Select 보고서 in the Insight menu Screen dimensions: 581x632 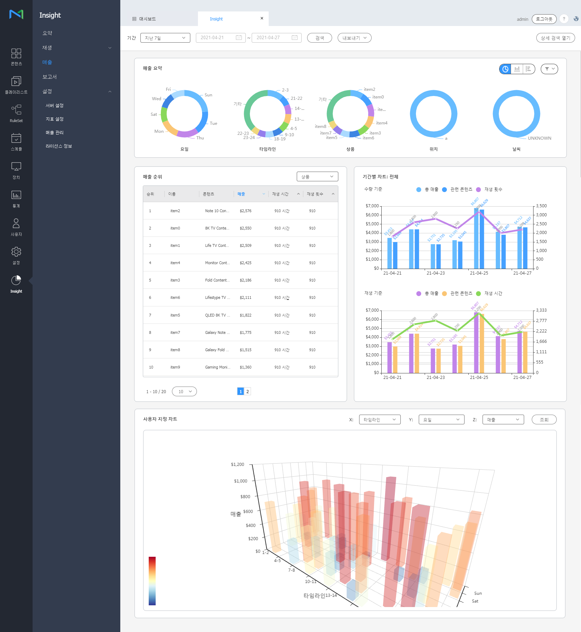coord(50,77)
